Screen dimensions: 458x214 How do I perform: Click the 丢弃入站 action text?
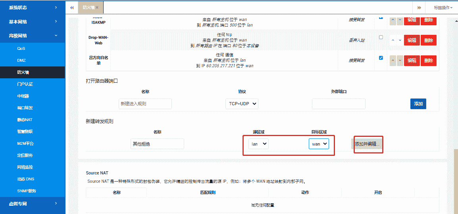click(x=357, y=40)
